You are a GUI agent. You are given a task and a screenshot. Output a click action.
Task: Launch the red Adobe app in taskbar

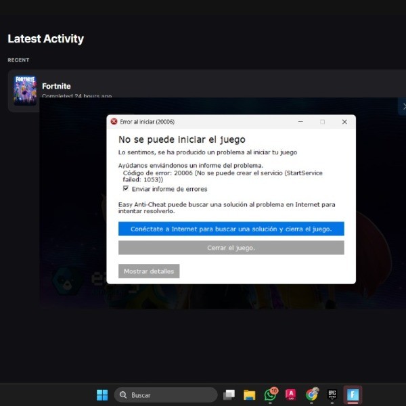pos(290,394)
